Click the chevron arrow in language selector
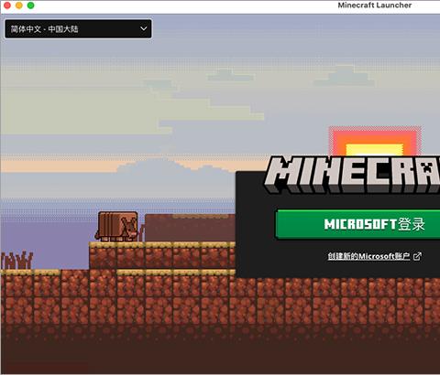440x375 pixels. [x=143, y=28]
